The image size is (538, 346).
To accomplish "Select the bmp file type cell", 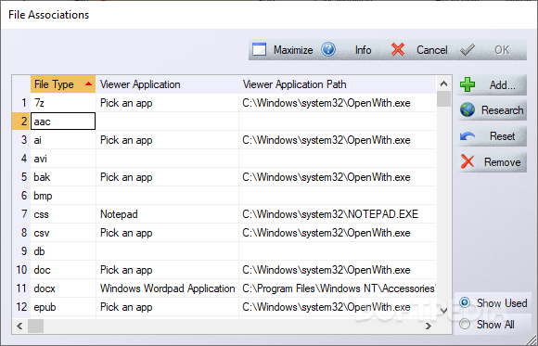I will [63, 196].
